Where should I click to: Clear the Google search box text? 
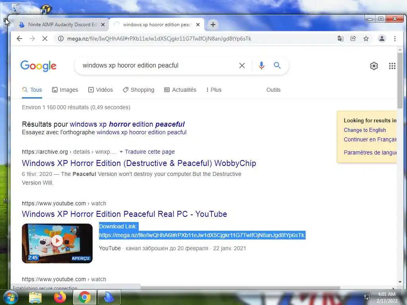(242, 66)
